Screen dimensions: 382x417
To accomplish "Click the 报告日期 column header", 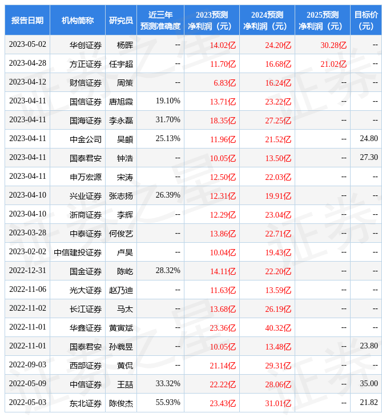I will (x=27, y=20).
